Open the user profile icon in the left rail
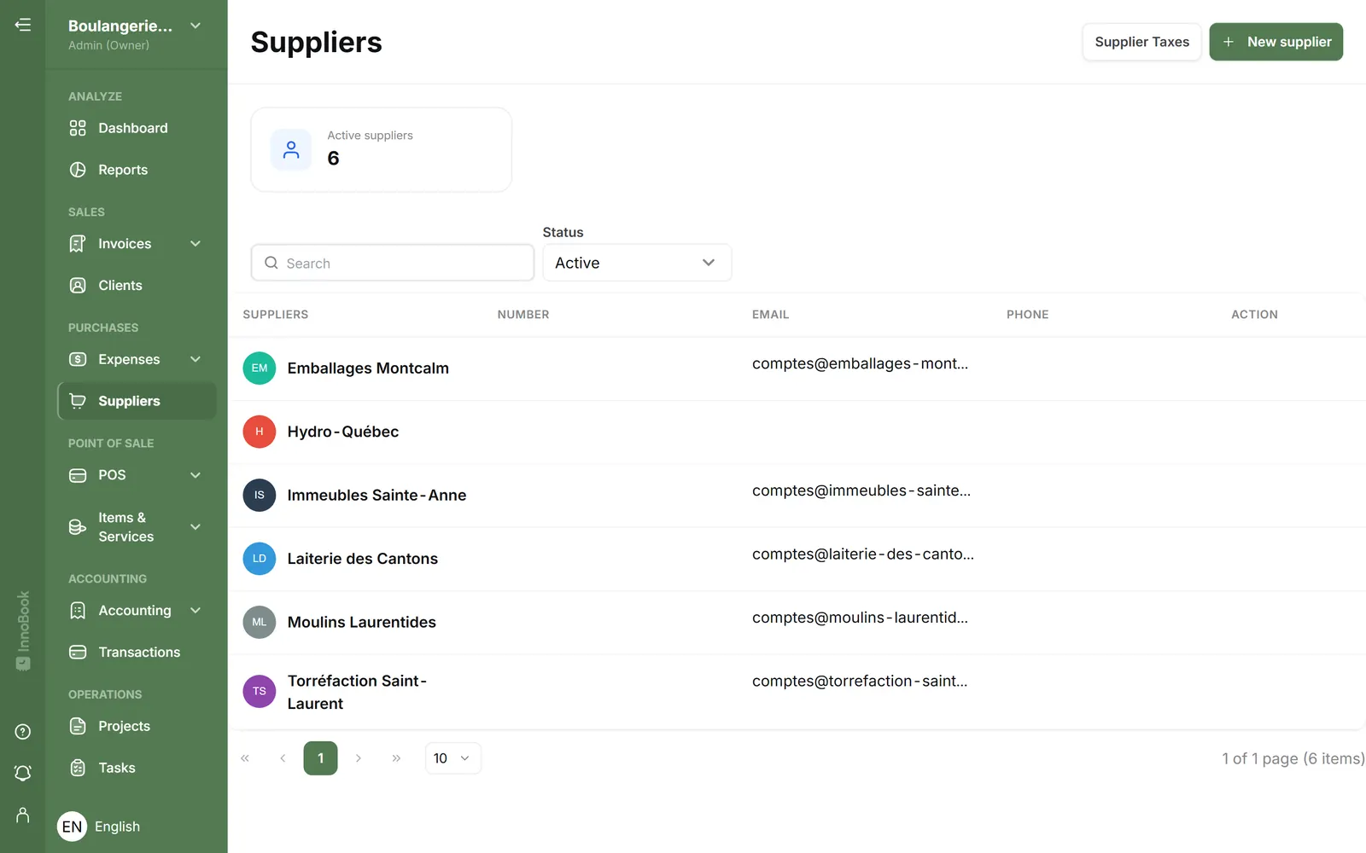This screenshot has height=853, width=1366. (x=23, y=815)
